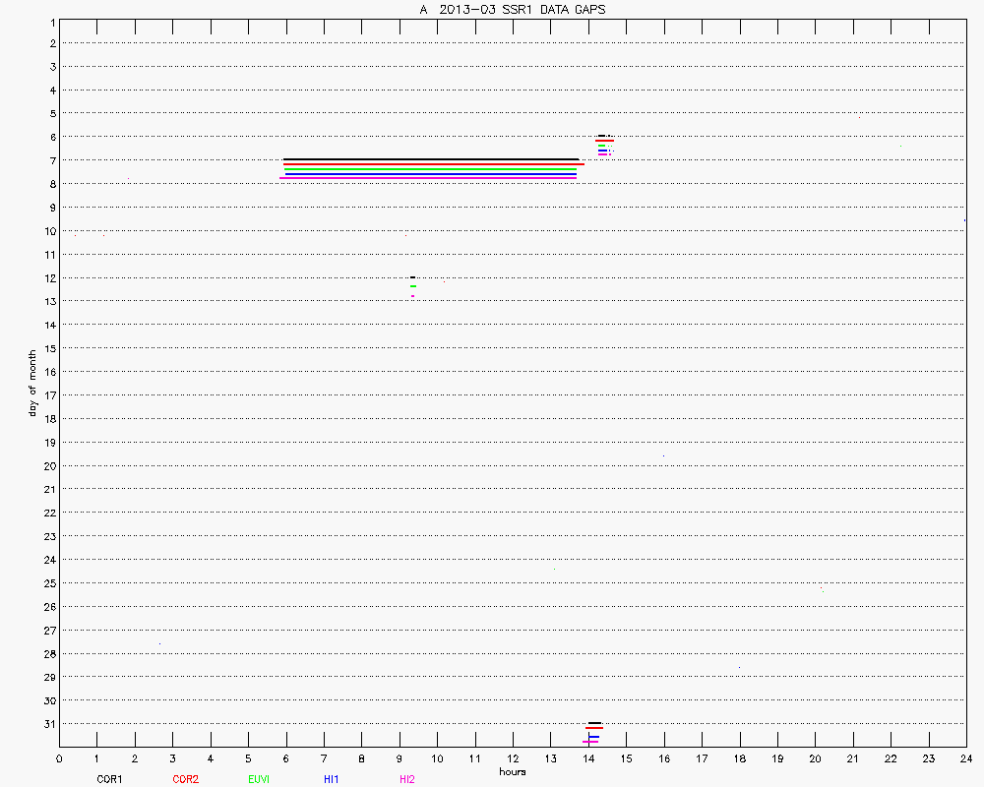984x787 pixels.
Task: Click the 'hours' x-axis label
Action: click(512, 771)
